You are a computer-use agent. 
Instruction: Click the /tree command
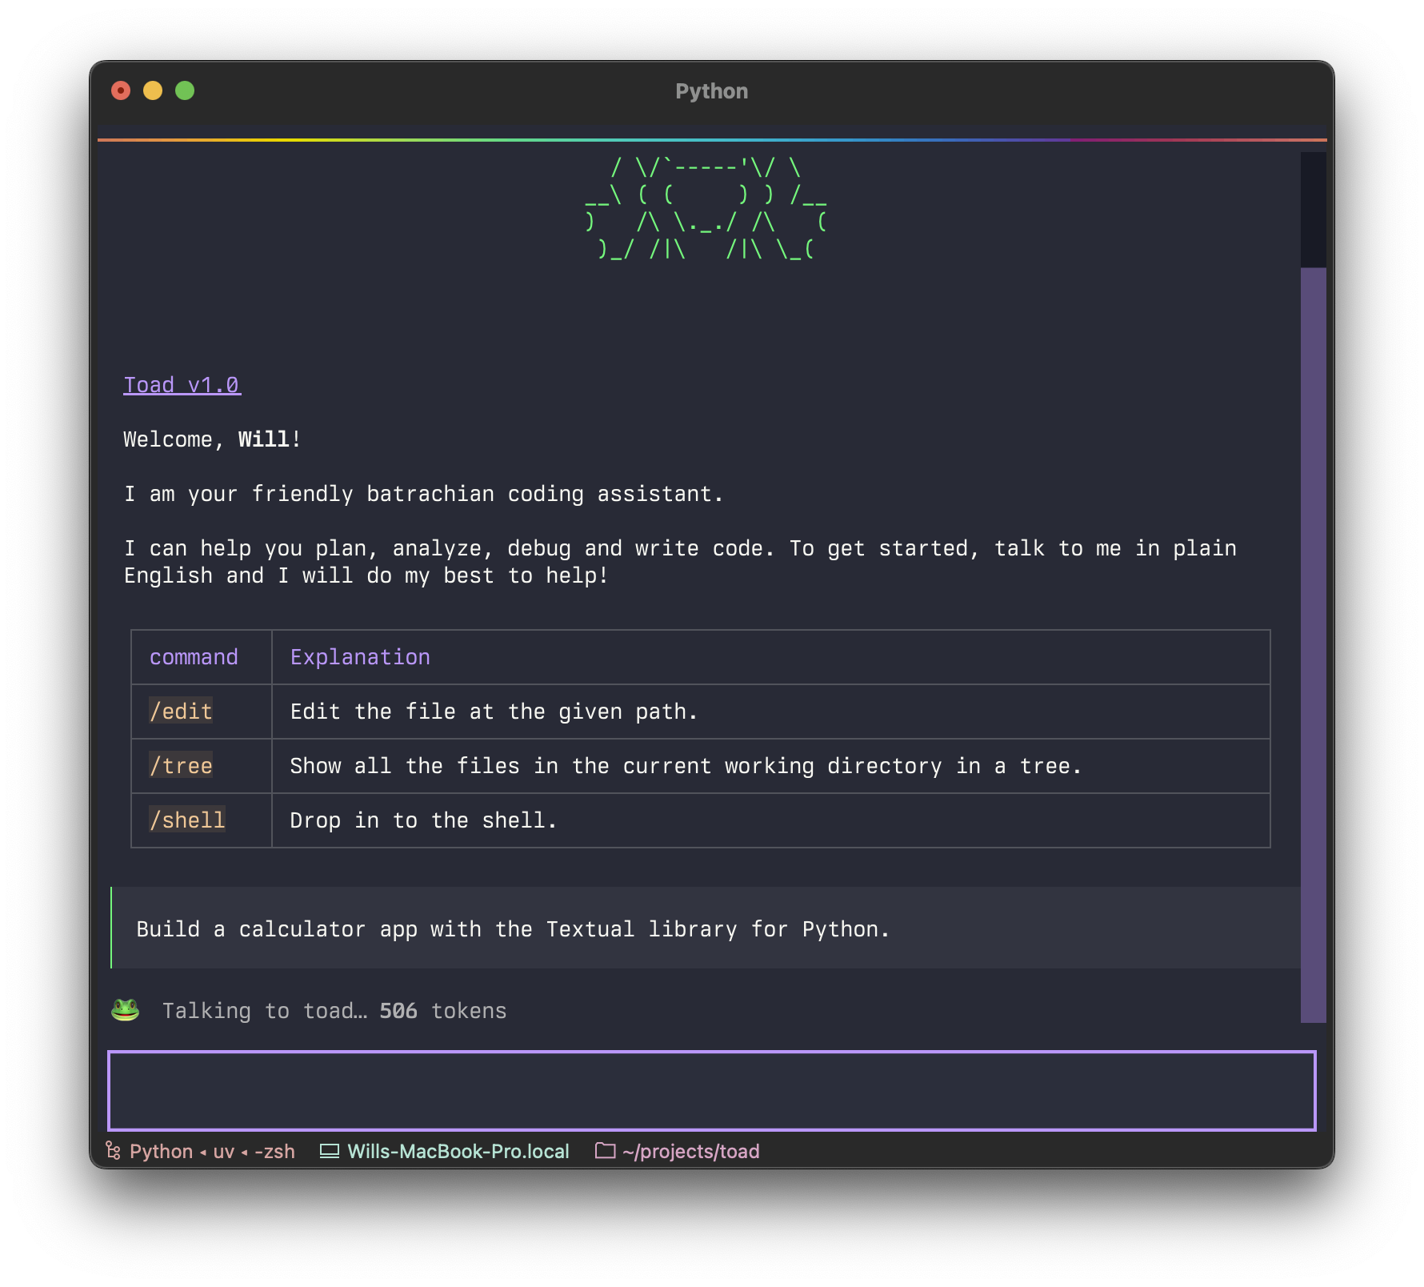tap(181, 766)
